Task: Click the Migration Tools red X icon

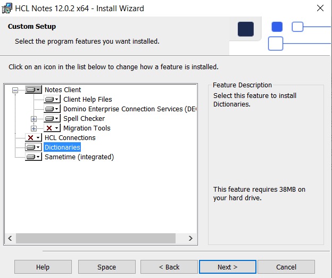Action: [x=52, y=128]
